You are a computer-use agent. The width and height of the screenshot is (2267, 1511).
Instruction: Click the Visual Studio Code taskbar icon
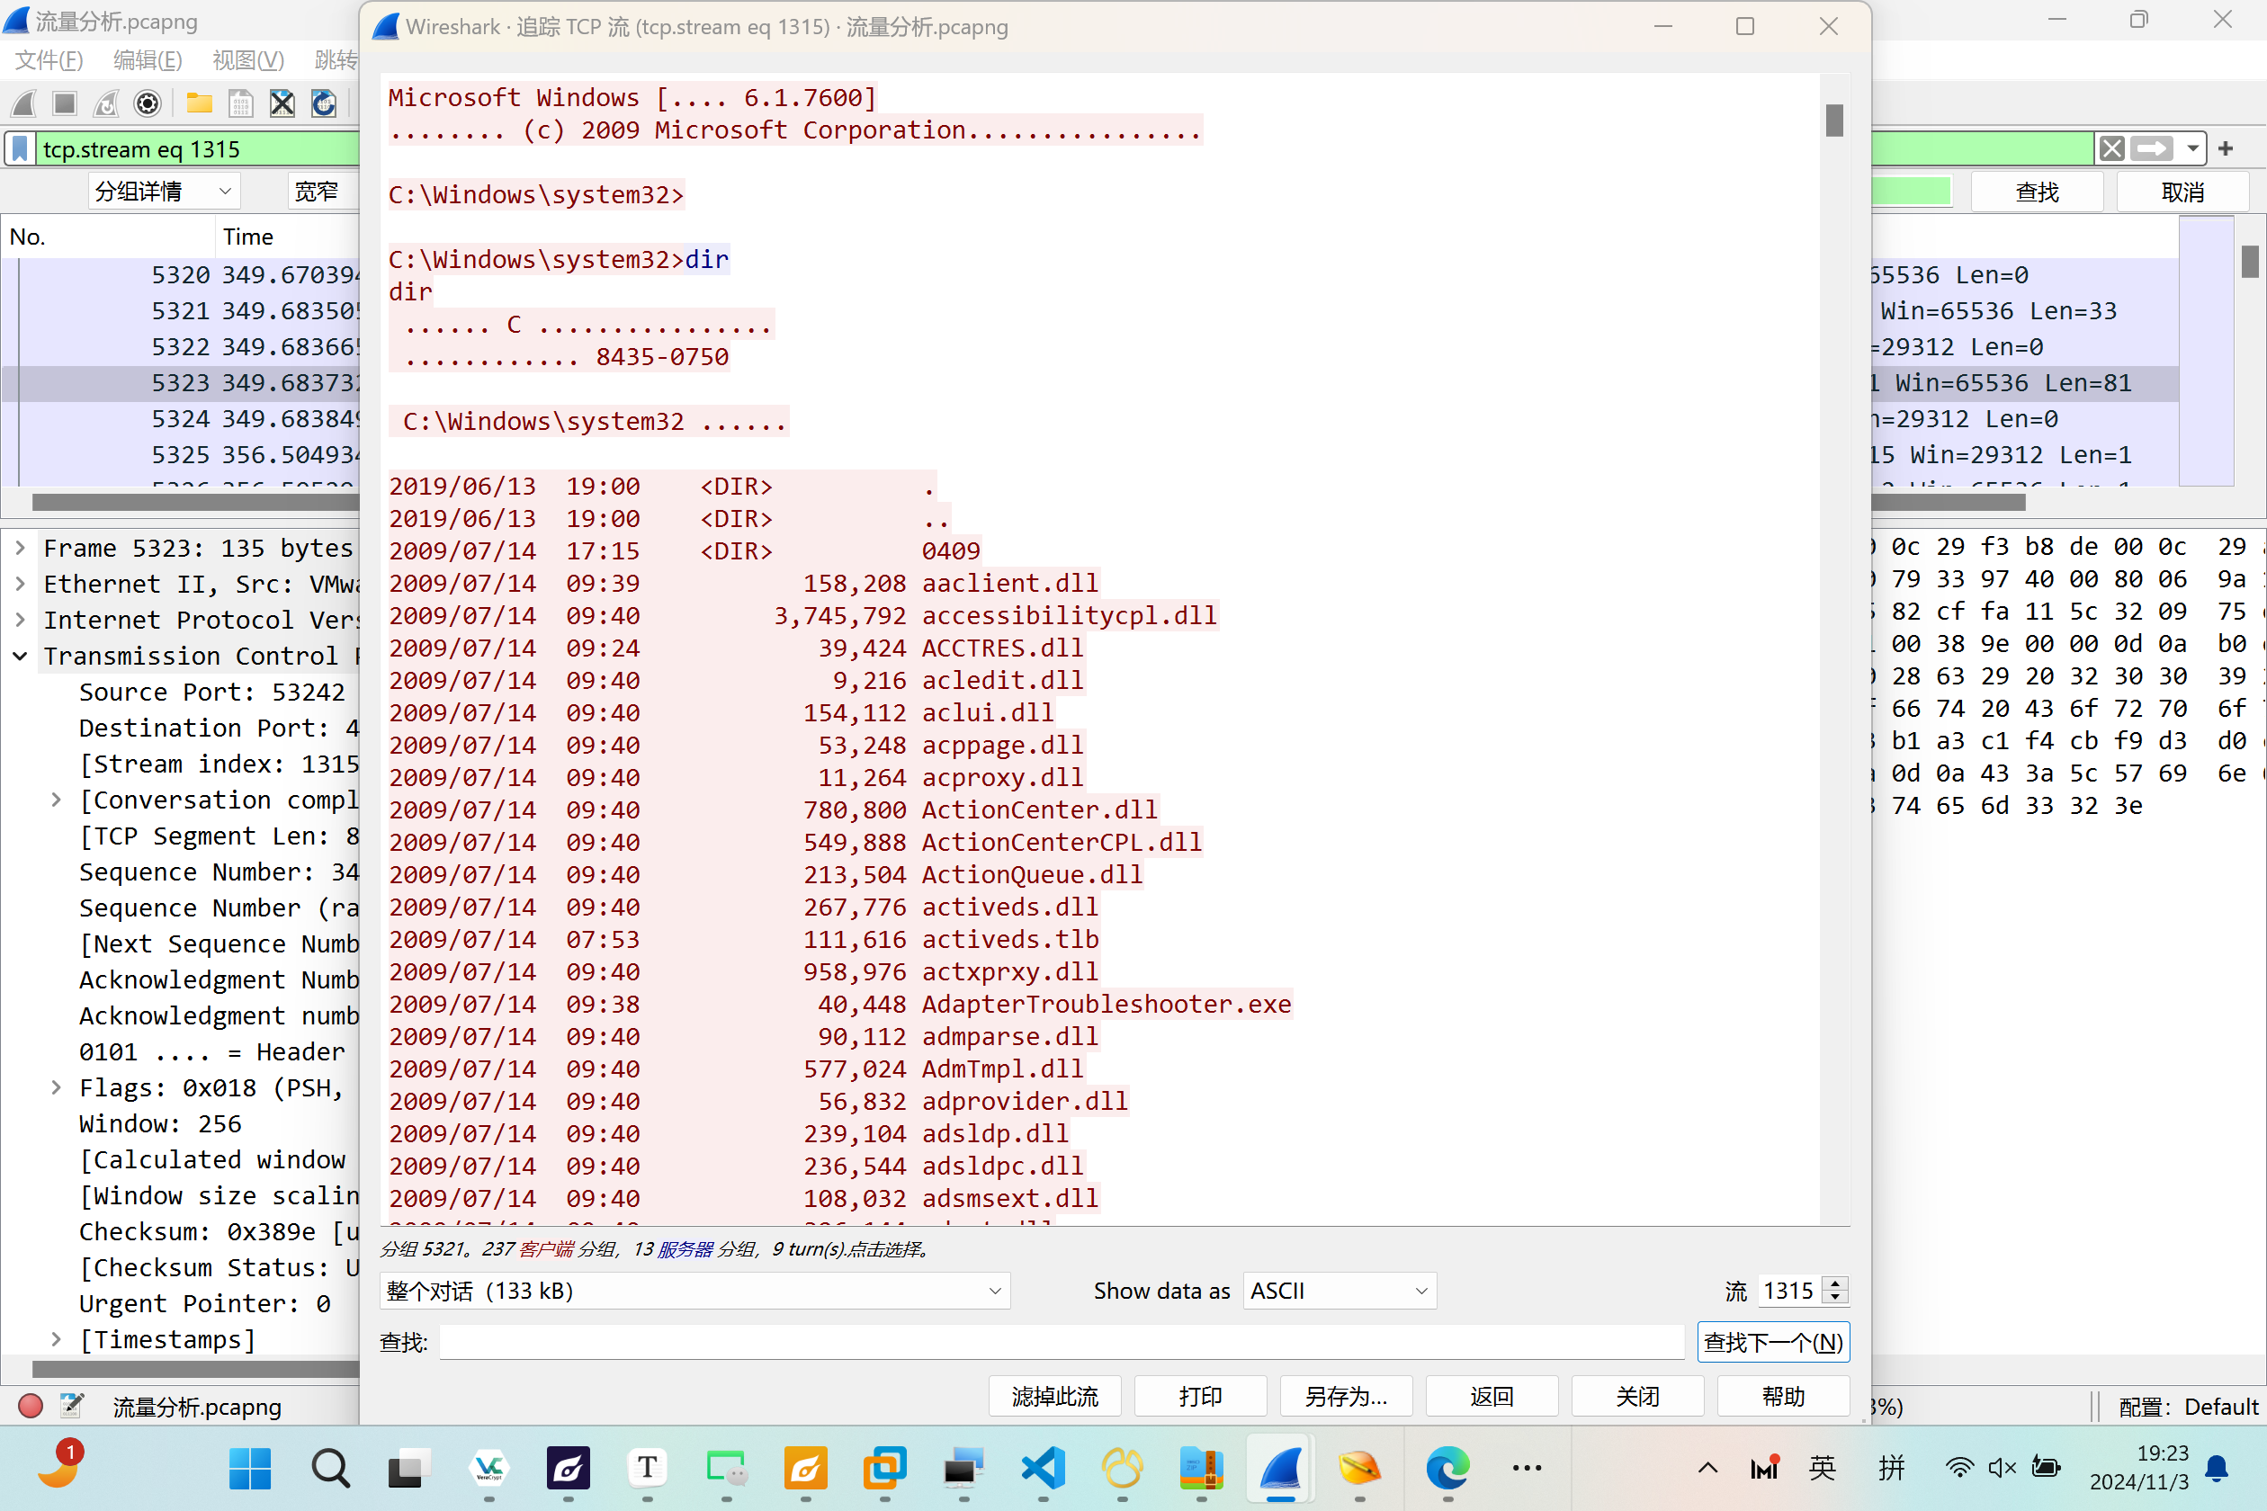click(1043, 1468)
